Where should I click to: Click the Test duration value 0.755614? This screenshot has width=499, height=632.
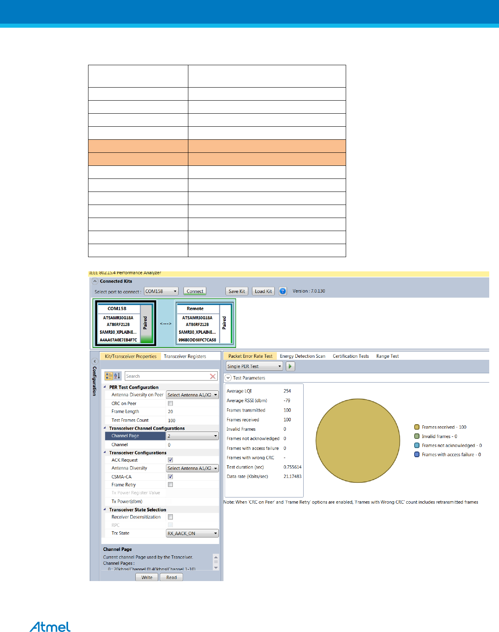(x=292, y=467)
